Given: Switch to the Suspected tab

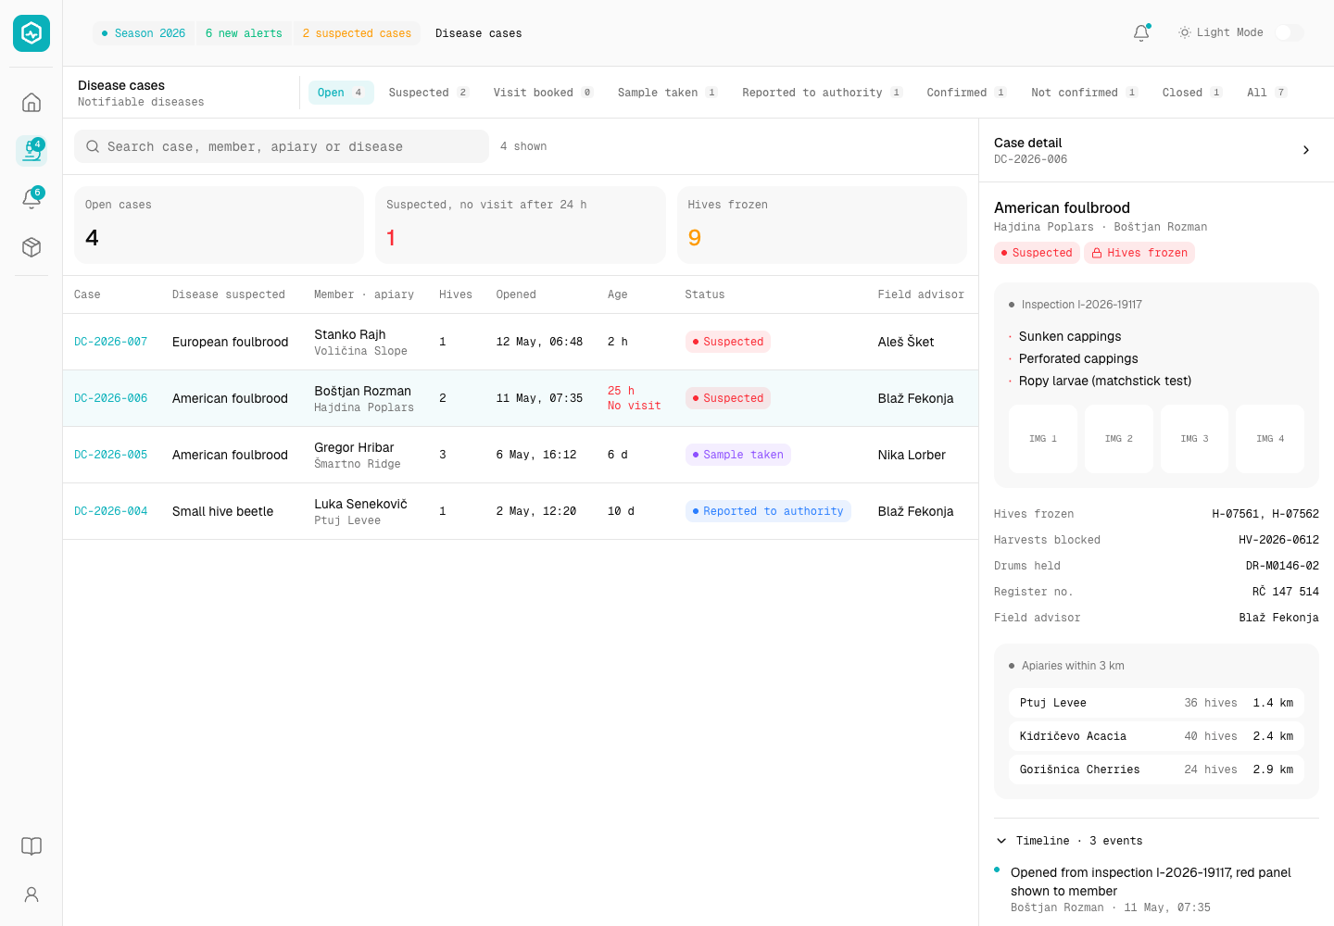Looking at the screenshot, I should click(x=429, y=93).
